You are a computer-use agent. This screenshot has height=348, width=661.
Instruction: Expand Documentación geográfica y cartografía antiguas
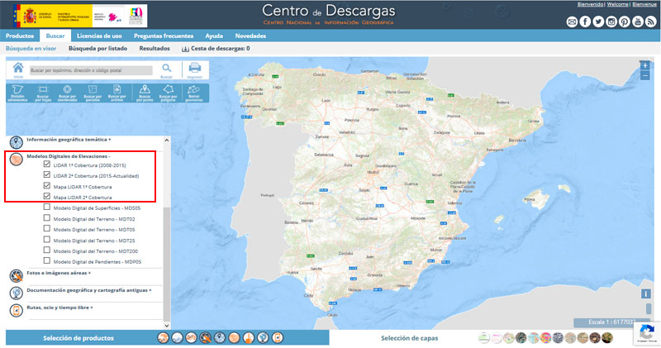tap(89, 290)
